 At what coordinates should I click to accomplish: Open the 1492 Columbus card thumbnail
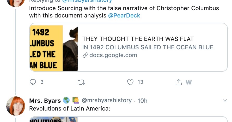[54, 47]
